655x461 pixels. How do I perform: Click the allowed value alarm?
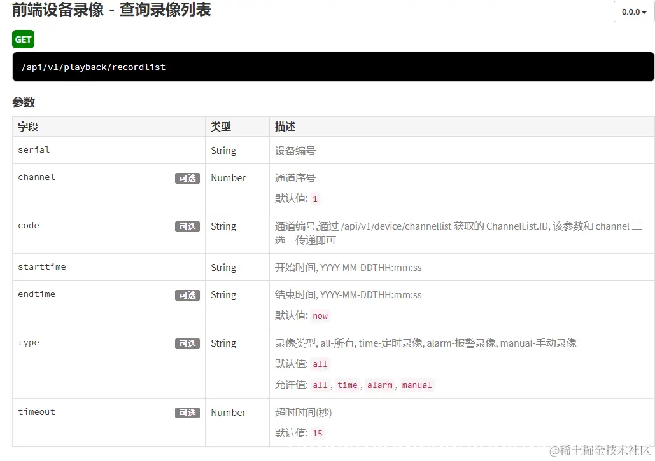pos(380,385)
